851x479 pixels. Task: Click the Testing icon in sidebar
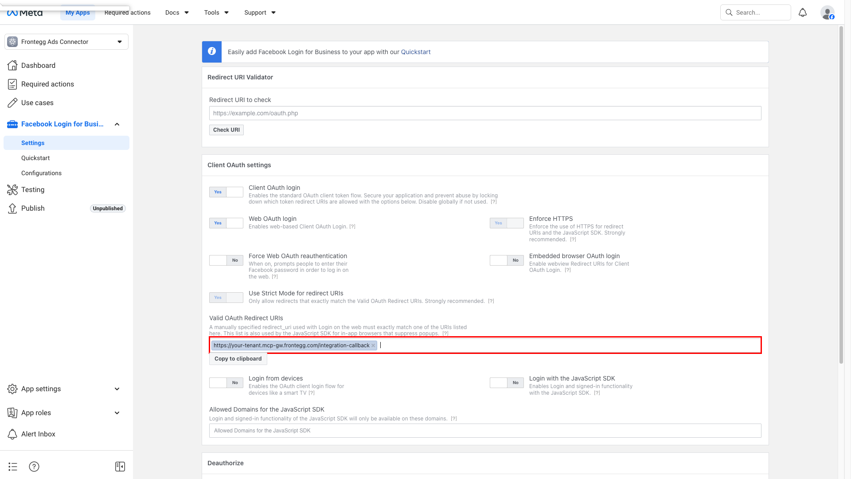tap(12, 190)
